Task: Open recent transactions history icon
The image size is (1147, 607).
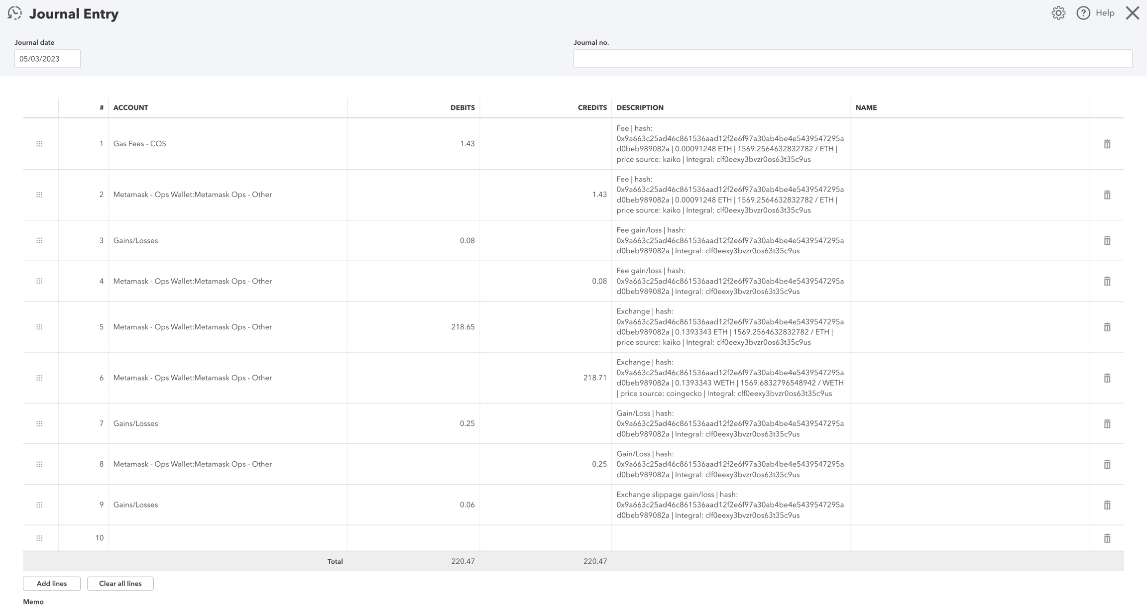Action: pyautogui.click(x=15, y=13)
